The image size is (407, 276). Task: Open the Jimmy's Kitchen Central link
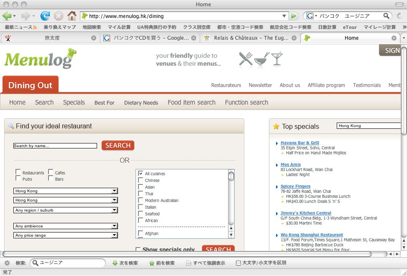[306, 213]
